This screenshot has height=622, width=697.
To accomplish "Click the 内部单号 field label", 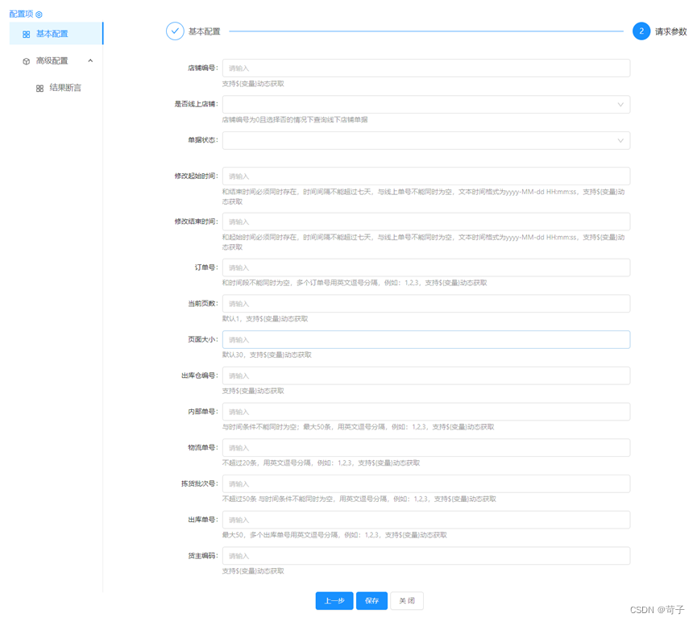I will tap(203, 412).
